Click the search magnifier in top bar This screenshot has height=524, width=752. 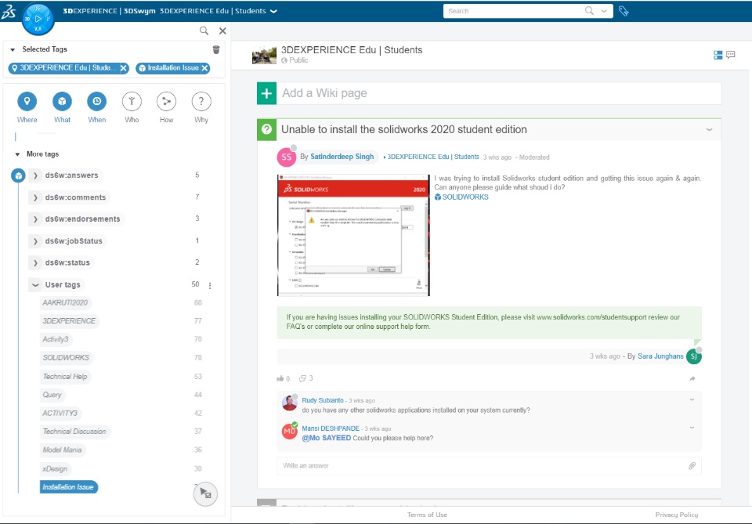tap(589, 10)
